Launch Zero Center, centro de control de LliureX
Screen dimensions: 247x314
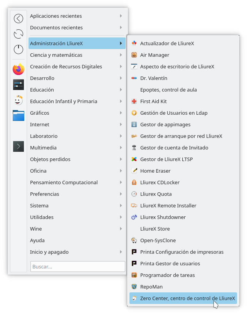point(187,299)
